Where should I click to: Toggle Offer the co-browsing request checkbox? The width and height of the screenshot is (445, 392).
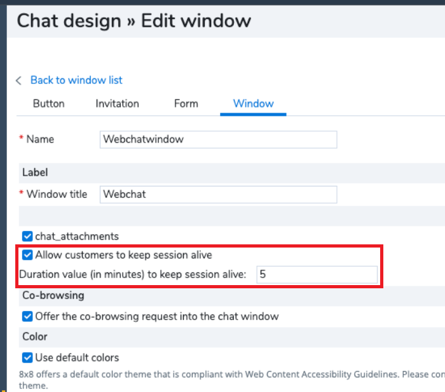point(27,316)
